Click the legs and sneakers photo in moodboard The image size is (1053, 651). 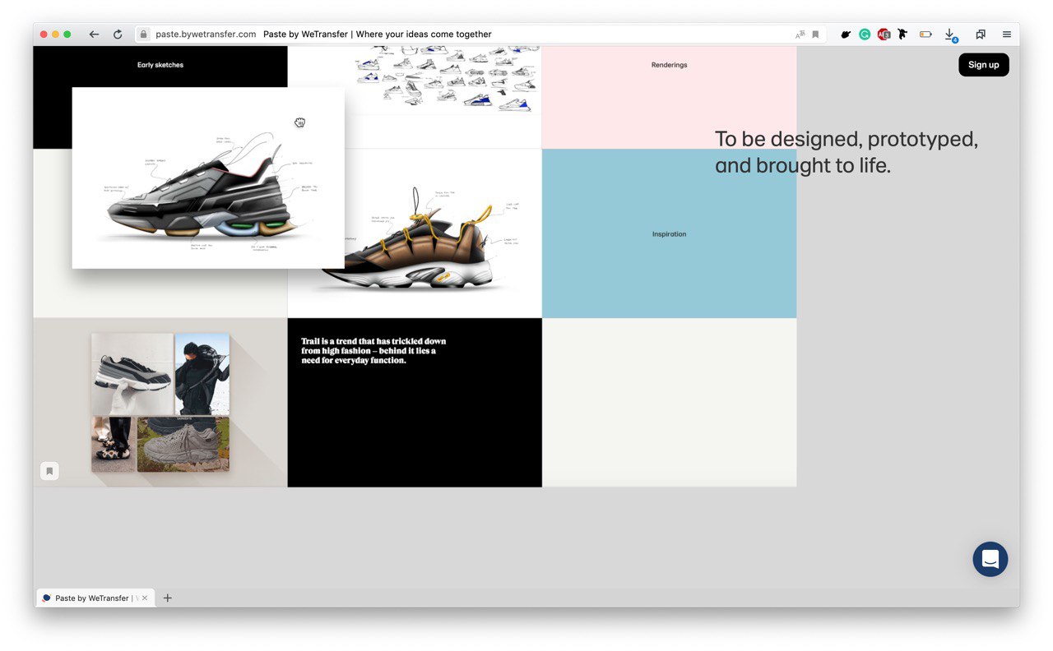coord(113,444)
